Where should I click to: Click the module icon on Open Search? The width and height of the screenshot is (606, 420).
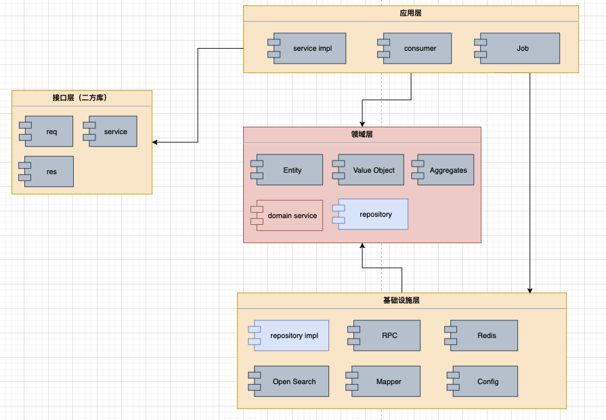click(x=255, y=381)
